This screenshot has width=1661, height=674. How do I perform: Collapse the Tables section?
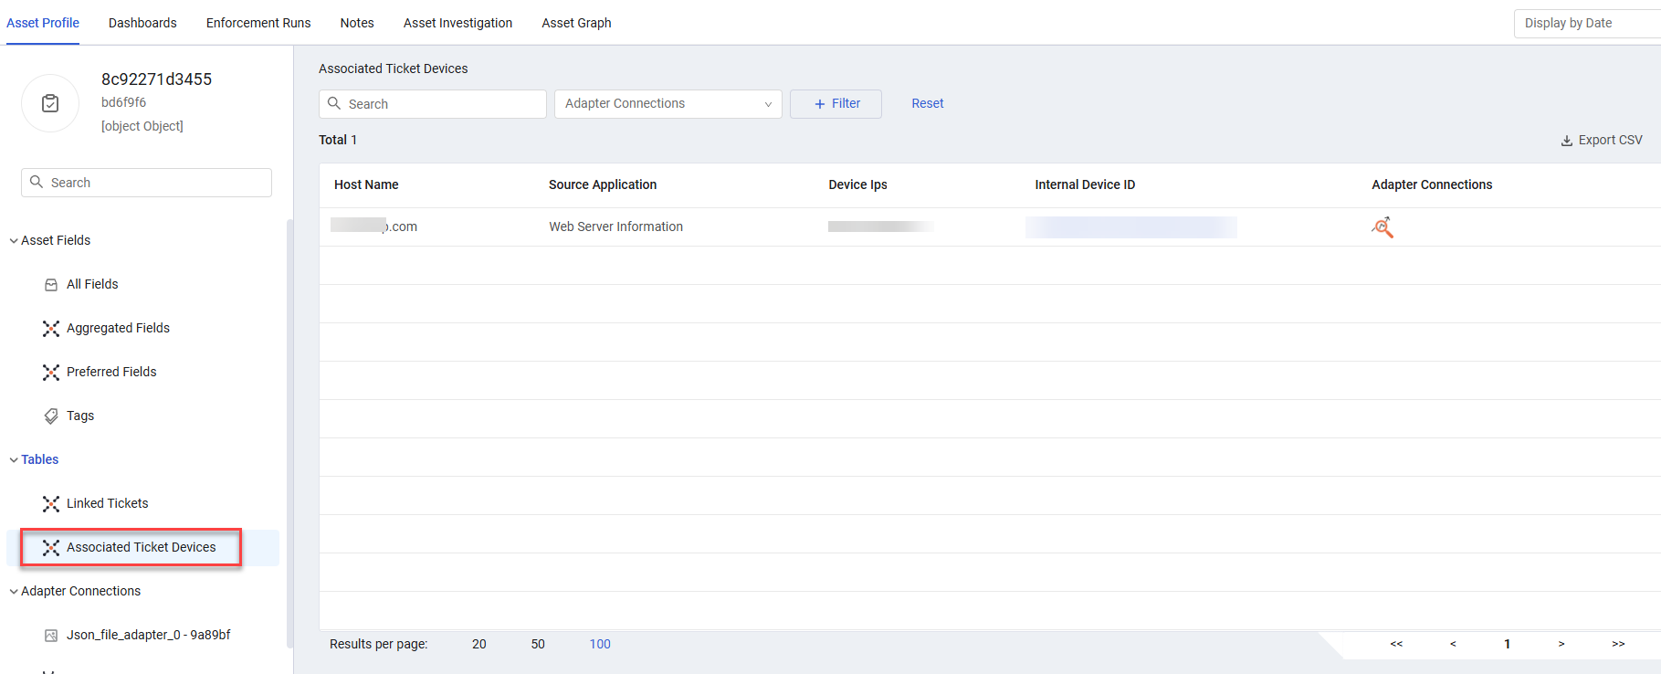(14, 460)
